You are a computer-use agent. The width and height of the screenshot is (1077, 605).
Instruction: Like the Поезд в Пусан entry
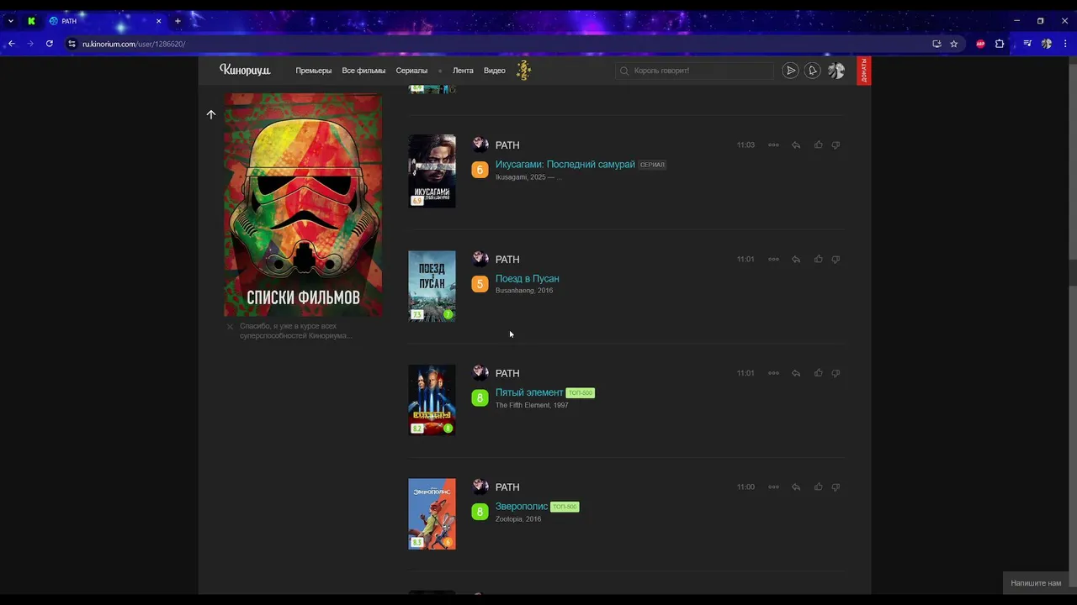point(818,259)
